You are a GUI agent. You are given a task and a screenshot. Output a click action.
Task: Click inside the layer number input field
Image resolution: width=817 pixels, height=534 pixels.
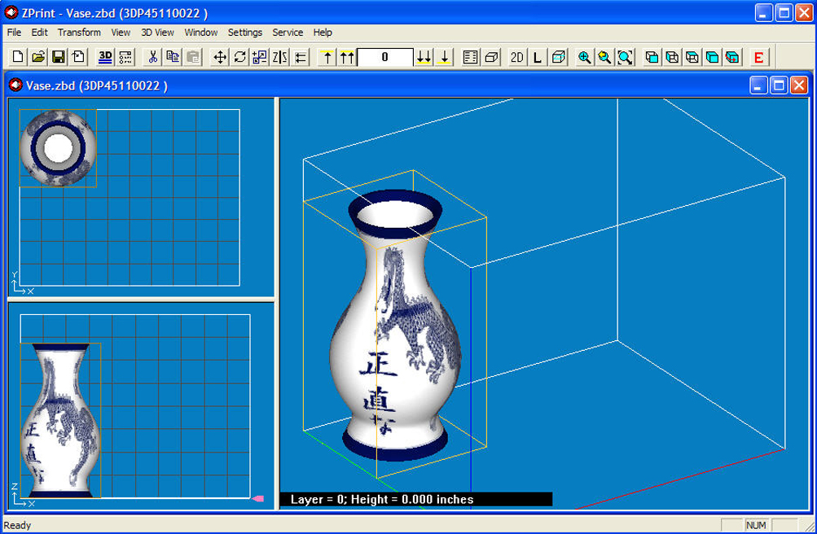click(383, 57)
